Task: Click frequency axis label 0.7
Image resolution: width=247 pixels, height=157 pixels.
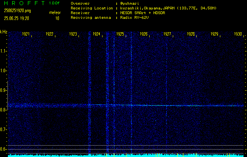Action: point(4,130)
